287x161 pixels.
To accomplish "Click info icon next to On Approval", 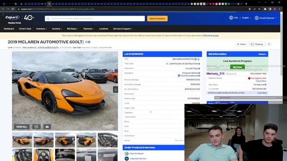I will [x=265, y=85].
